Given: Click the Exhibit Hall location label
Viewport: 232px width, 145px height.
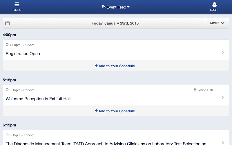Looking at the screenshot, I should point(205,90).
